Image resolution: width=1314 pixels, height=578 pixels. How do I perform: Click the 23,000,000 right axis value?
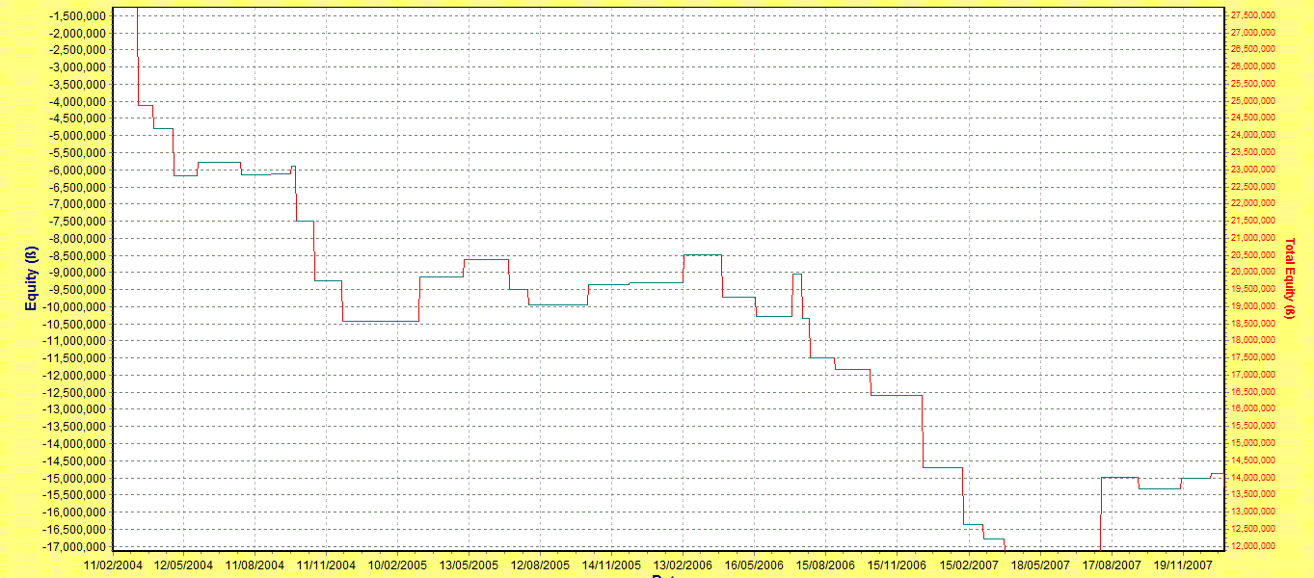(x=1254, y=170)
